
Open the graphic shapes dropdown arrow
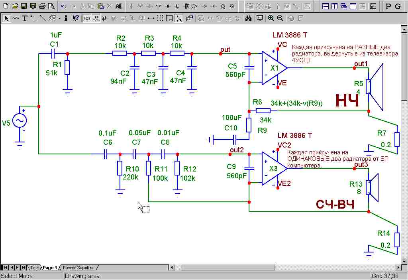coord(60,18)
